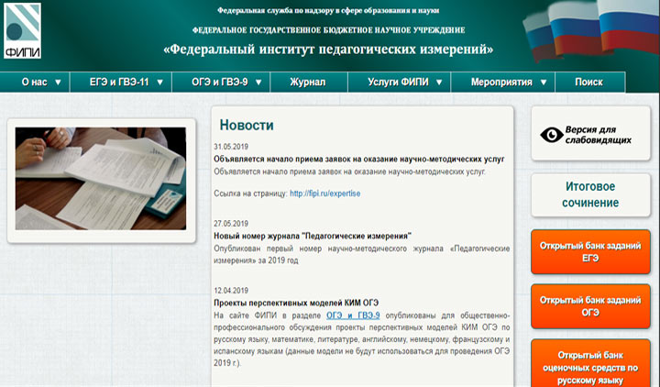Viewport: 660px width, 387px height.
Task: Expand the ОГЭ и ГВЭ-9 menu arrow
Action: click(262, 83)
